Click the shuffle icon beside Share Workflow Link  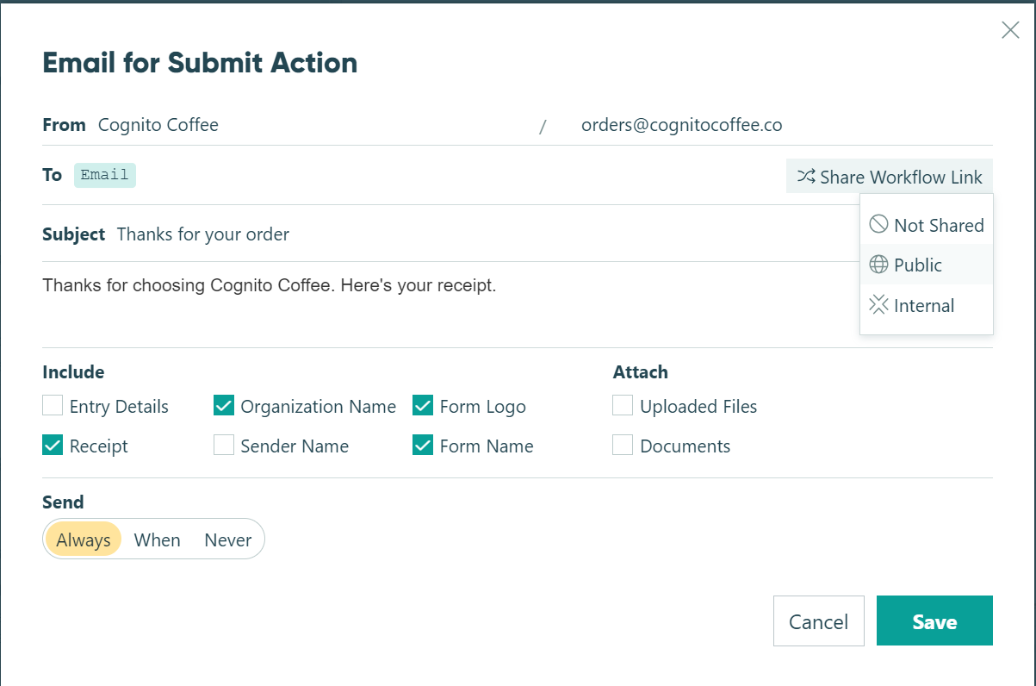pyautogui.click(x=807, y=177)
